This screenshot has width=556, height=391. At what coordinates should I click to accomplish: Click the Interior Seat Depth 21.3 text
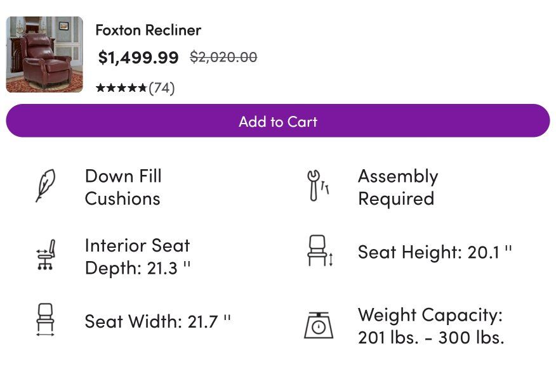(137, 257)
